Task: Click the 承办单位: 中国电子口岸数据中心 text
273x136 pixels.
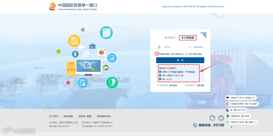Action: (98, 122)
